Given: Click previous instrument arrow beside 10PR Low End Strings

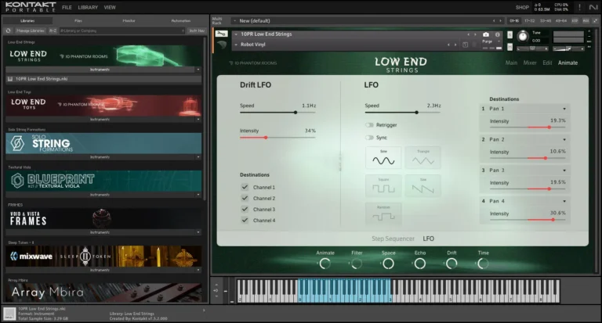Looking at the screenshot, I should 468,34.
